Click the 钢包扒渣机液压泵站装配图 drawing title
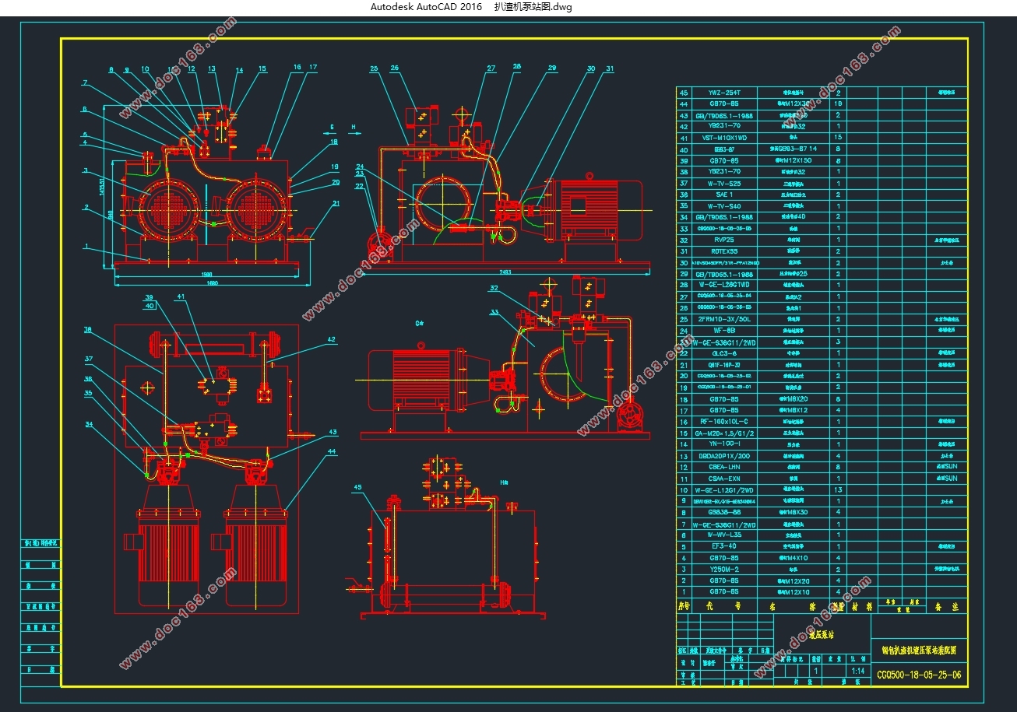The width and height of the screenshot is (1017, 712). (x=920, y=650)
